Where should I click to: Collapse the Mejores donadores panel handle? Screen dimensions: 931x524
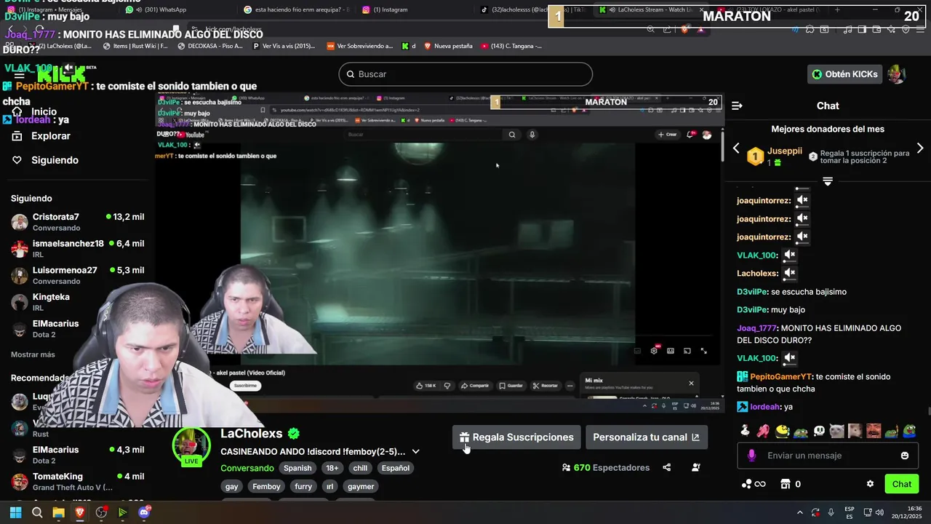pyautogui.click(x=828, y=181)
